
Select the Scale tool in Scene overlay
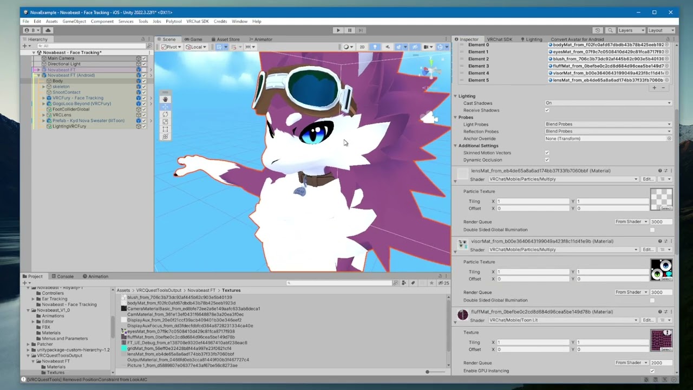165,122
